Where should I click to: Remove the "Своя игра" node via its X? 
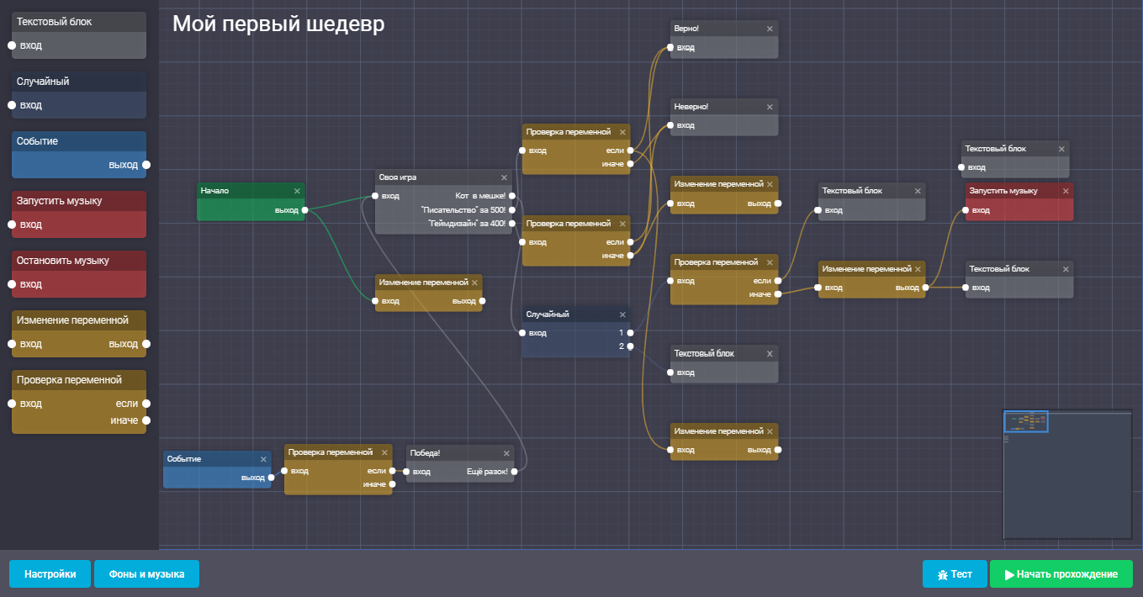505,177
